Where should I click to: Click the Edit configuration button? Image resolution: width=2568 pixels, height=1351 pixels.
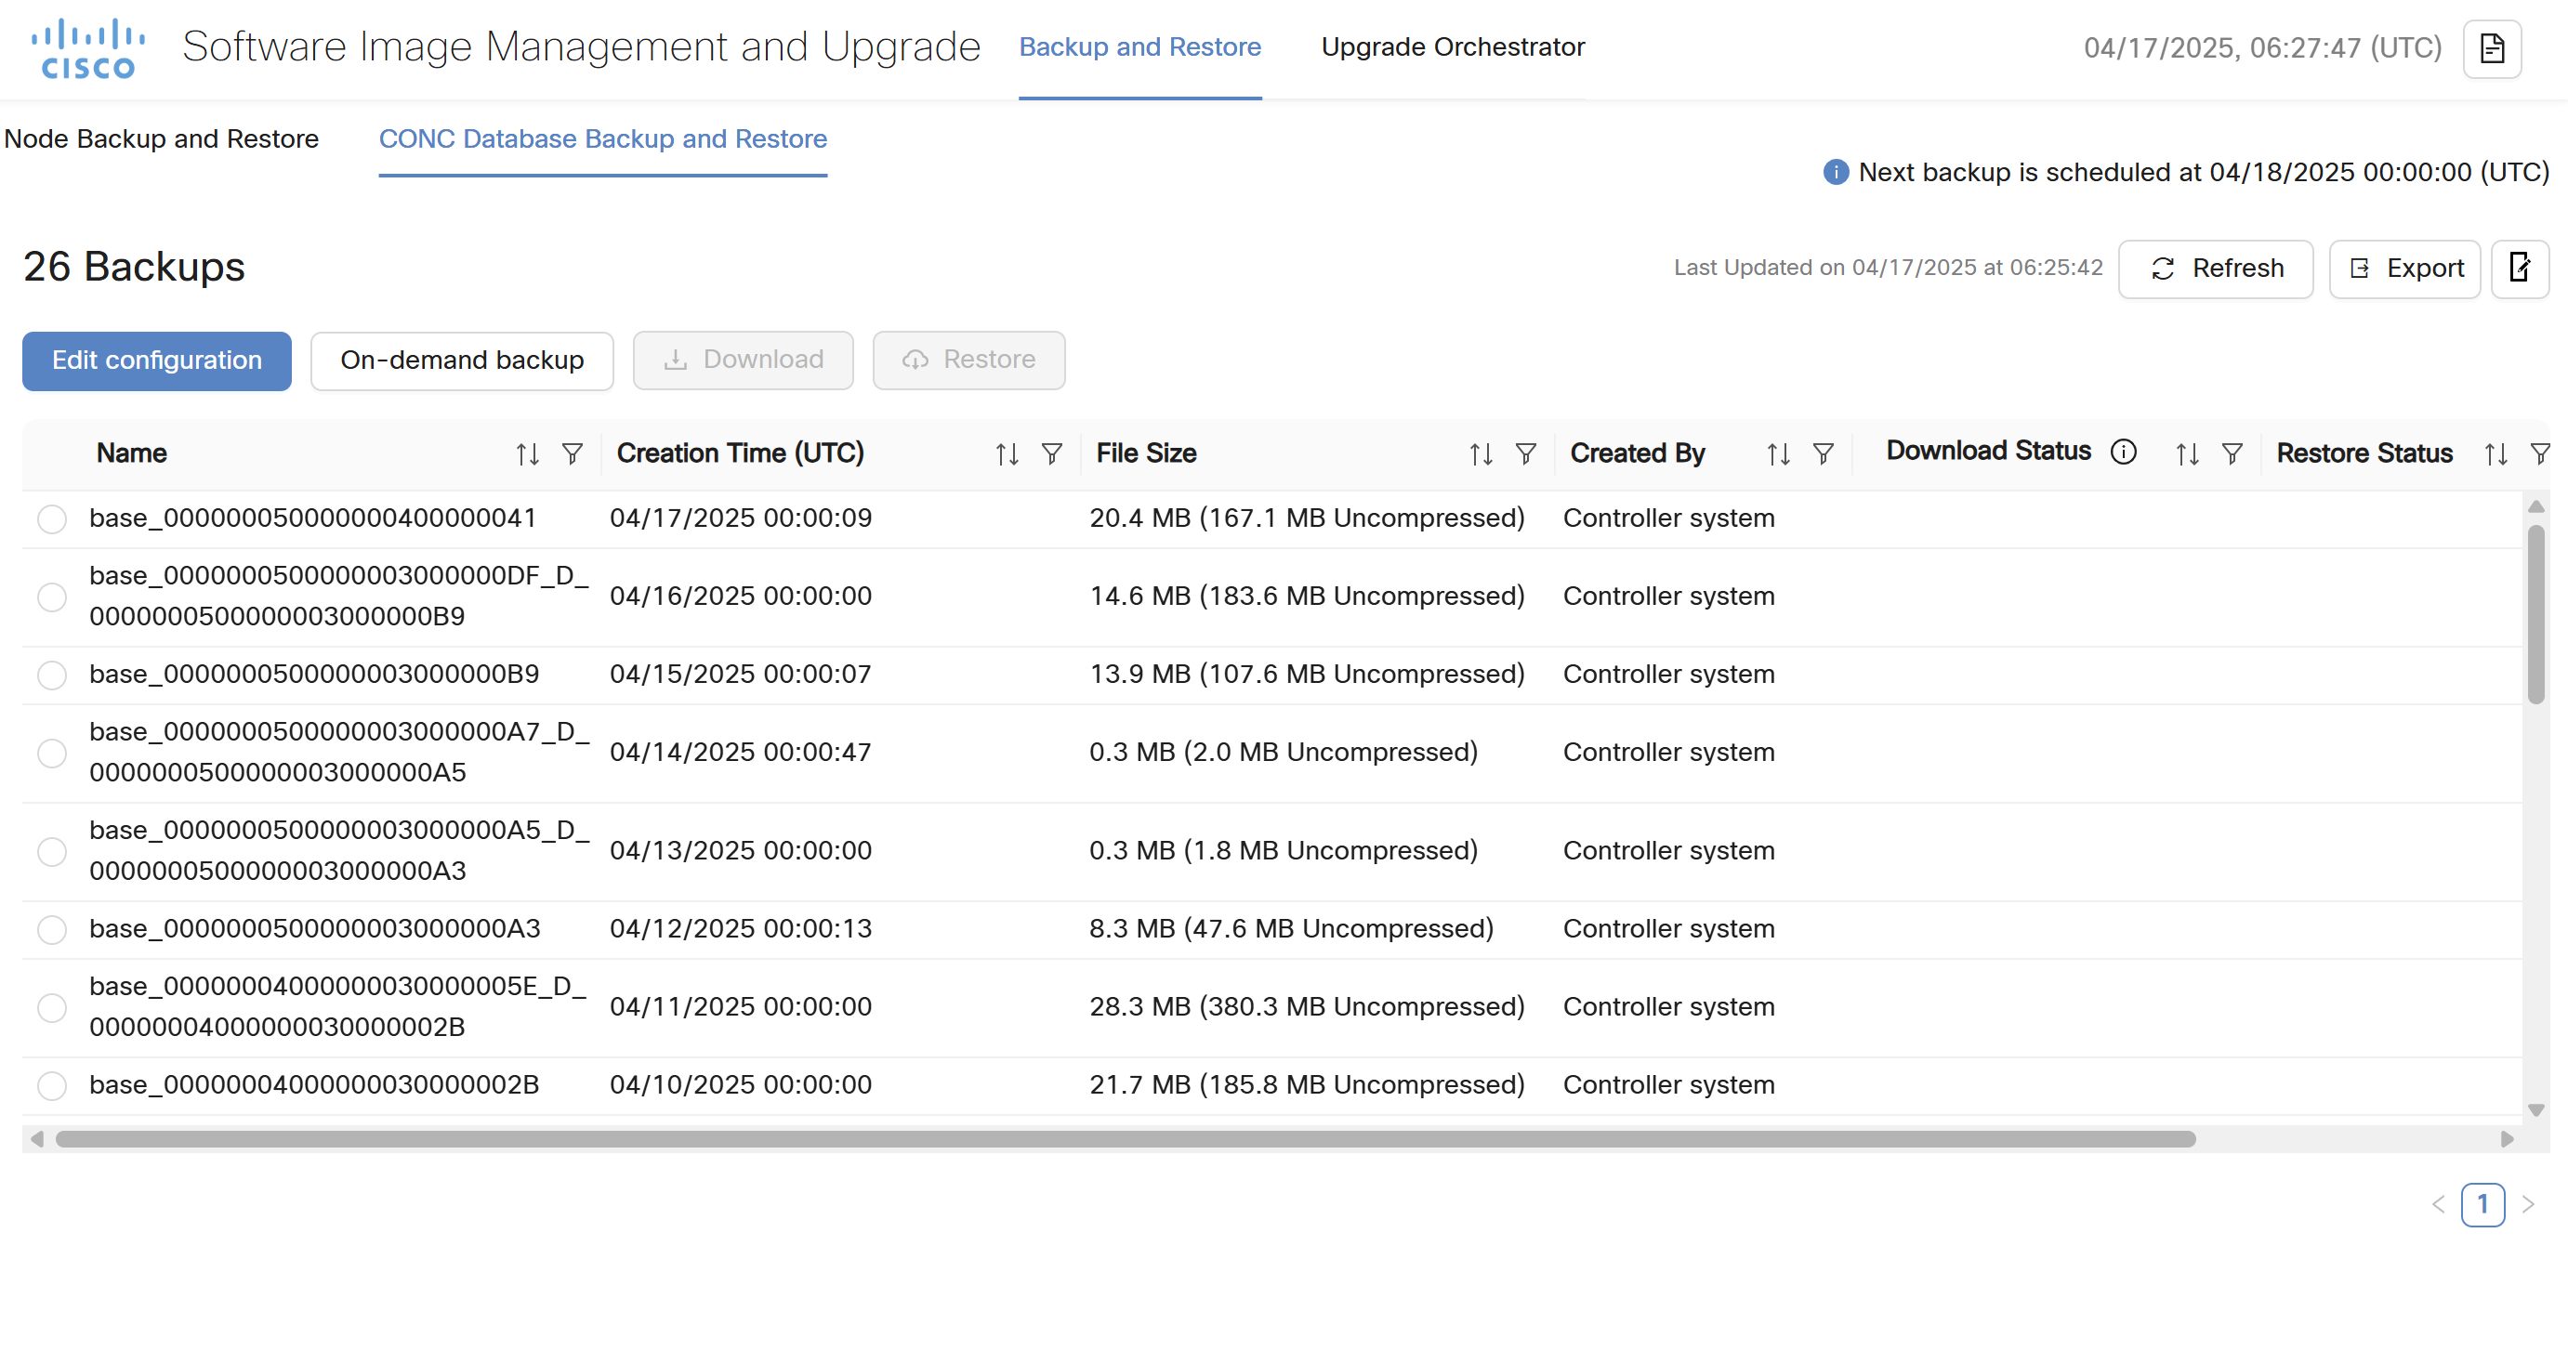[156, 361]
